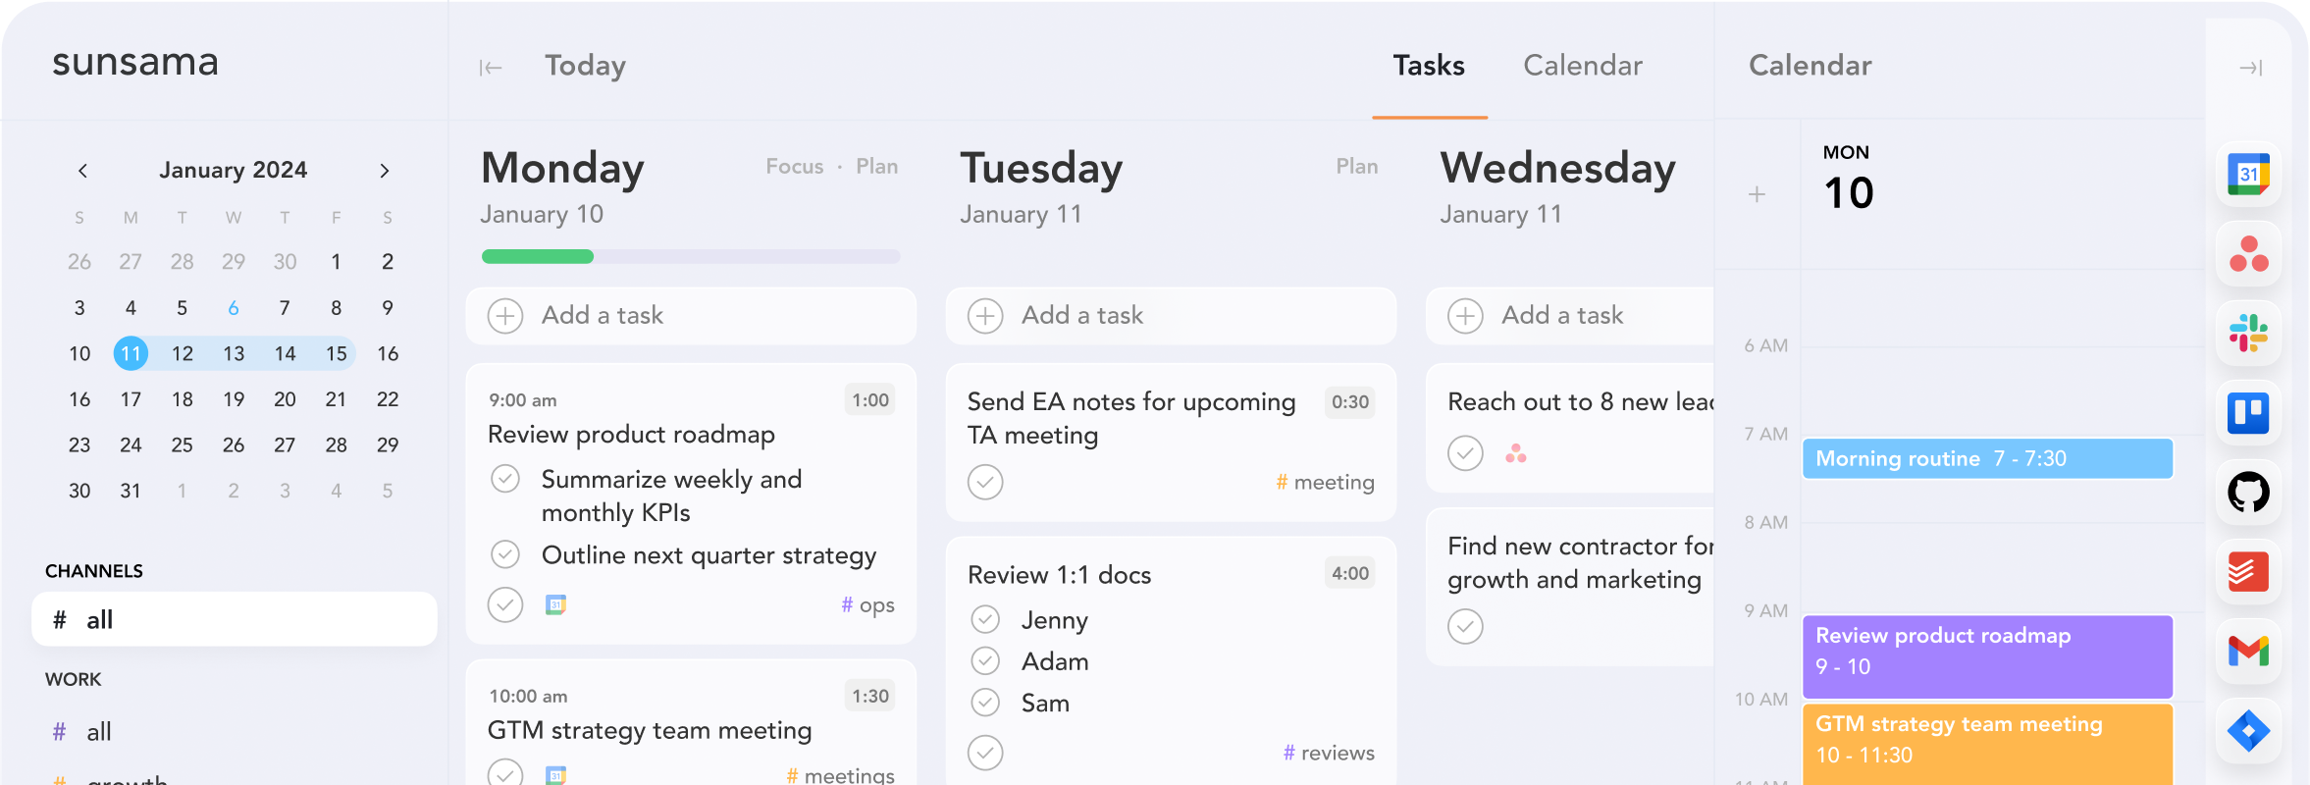
Task: Open the Trello integration icon
Action: 2248,413
